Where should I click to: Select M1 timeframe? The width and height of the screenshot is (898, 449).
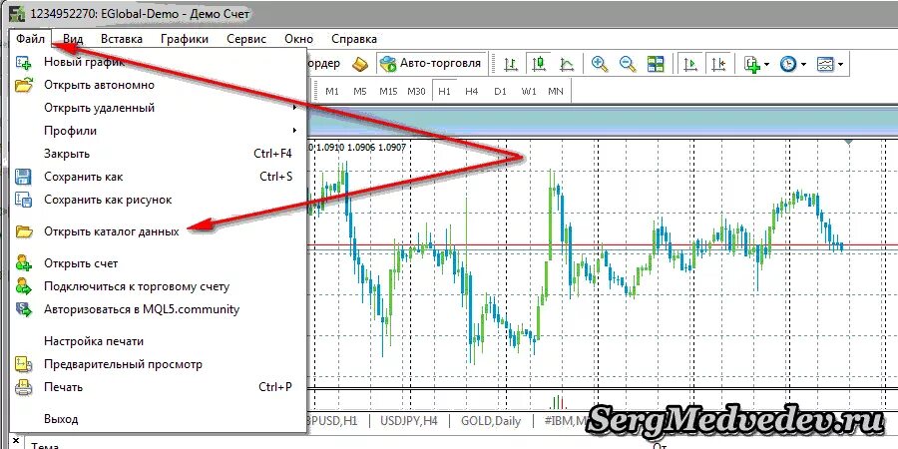[x=332, y=91]
